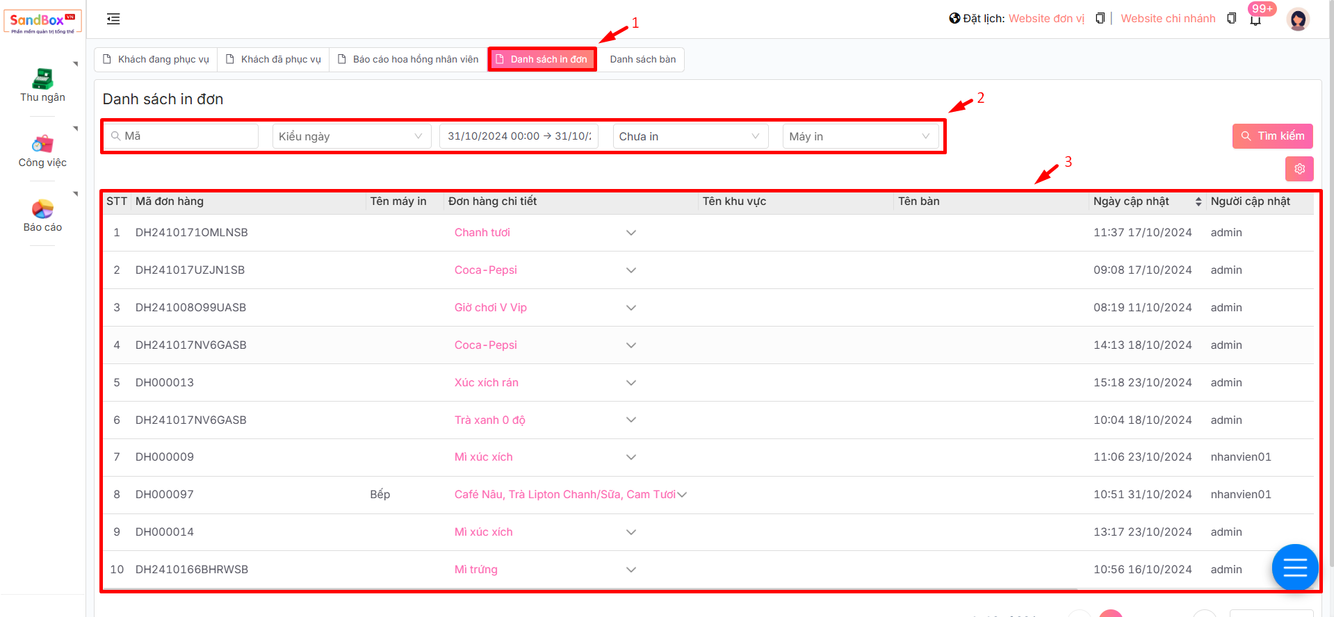Expand the Café Nâu order details
The image size is (1334, 617).
[682, 495]
